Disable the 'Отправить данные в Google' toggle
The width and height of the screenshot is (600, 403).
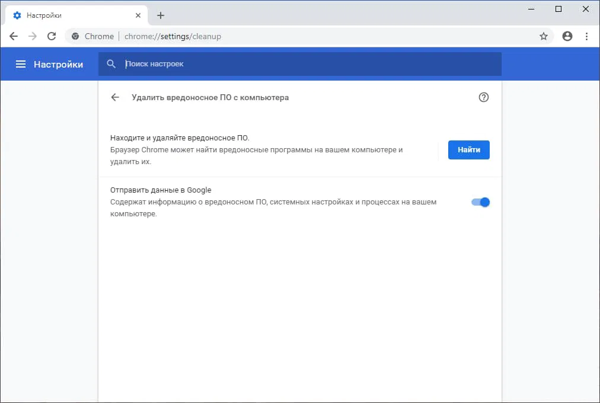480,202
